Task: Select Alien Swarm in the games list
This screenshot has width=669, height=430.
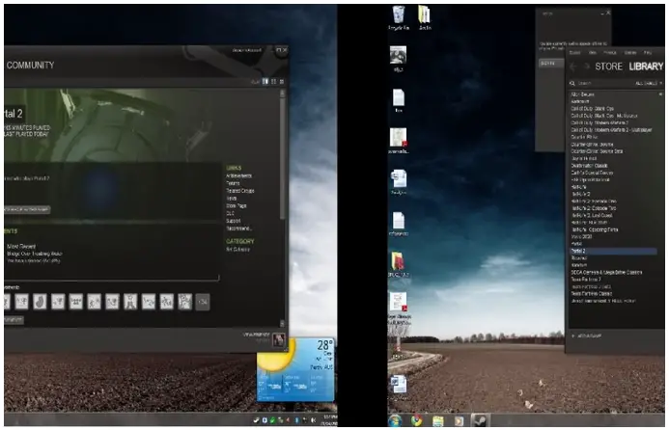Action: (582, 94)
